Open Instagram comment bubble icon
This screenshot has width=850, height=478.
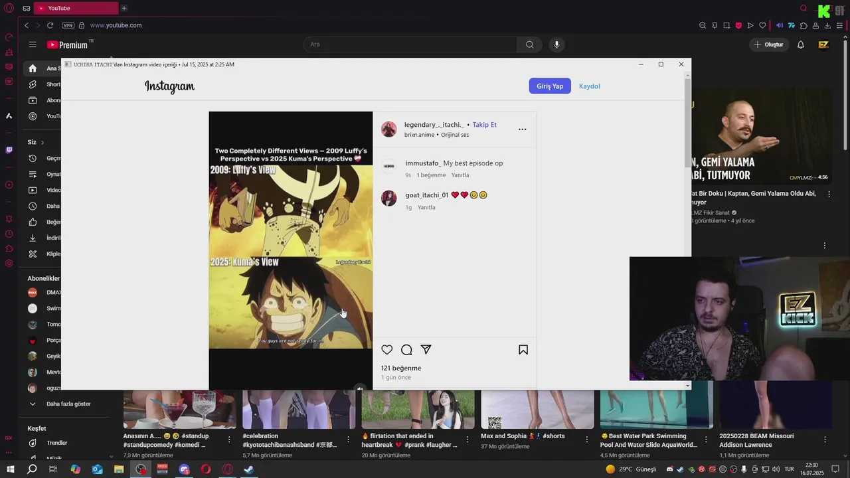406,350
